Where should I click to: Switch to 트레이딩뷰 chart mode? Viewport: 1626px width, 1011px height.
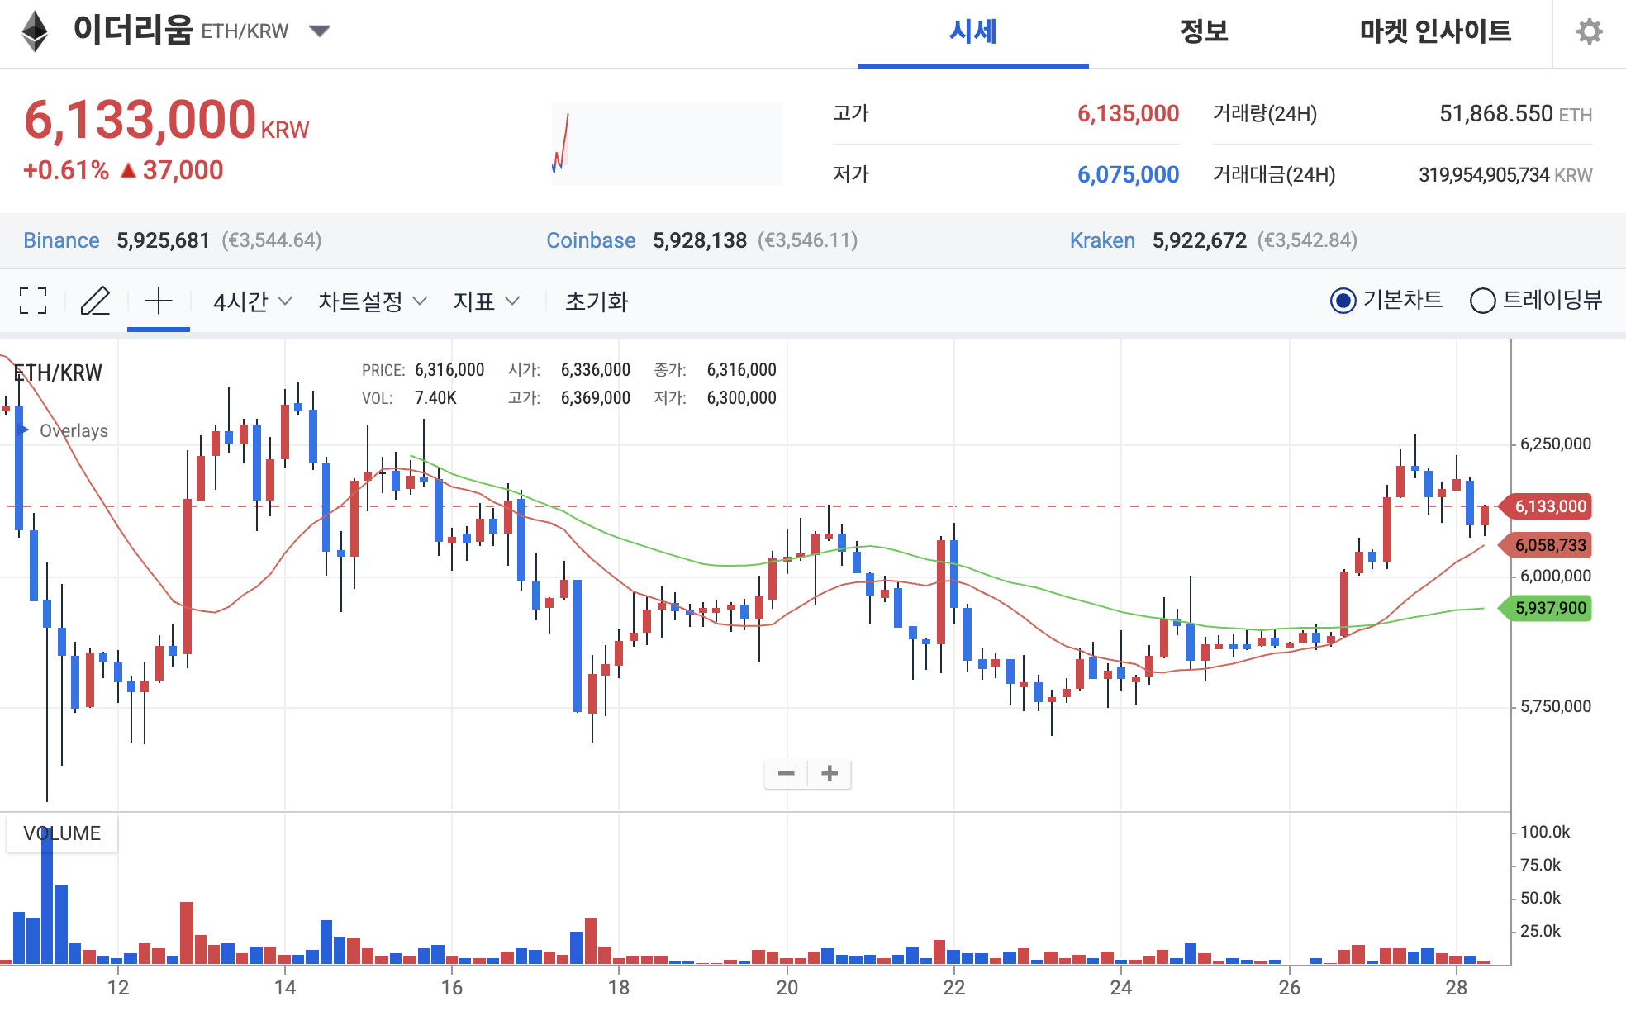point(1485,300)
